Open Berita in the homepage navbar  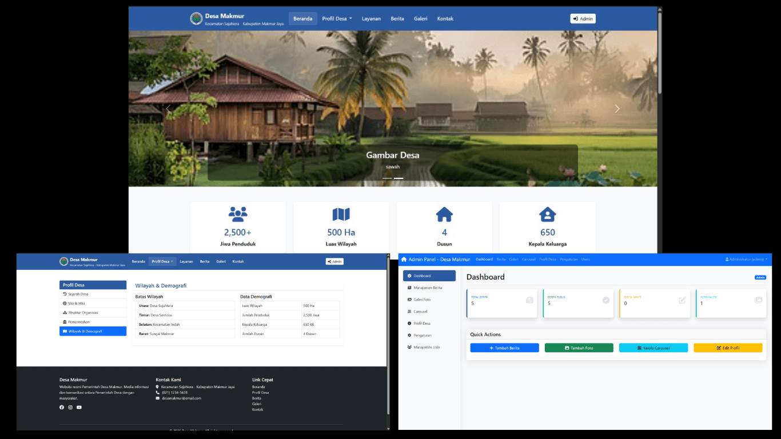(397, 19)
